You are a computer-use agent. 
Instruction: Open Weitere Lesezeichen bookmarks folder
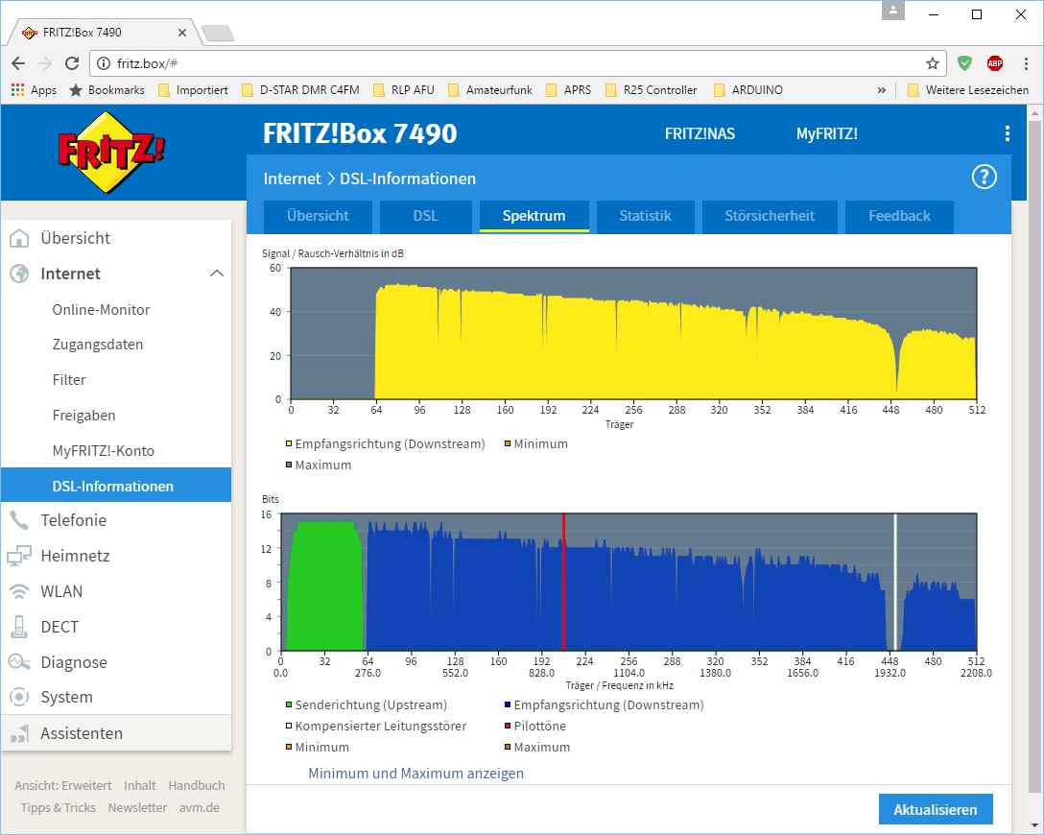pyautogui.click(x=968, y=90)
